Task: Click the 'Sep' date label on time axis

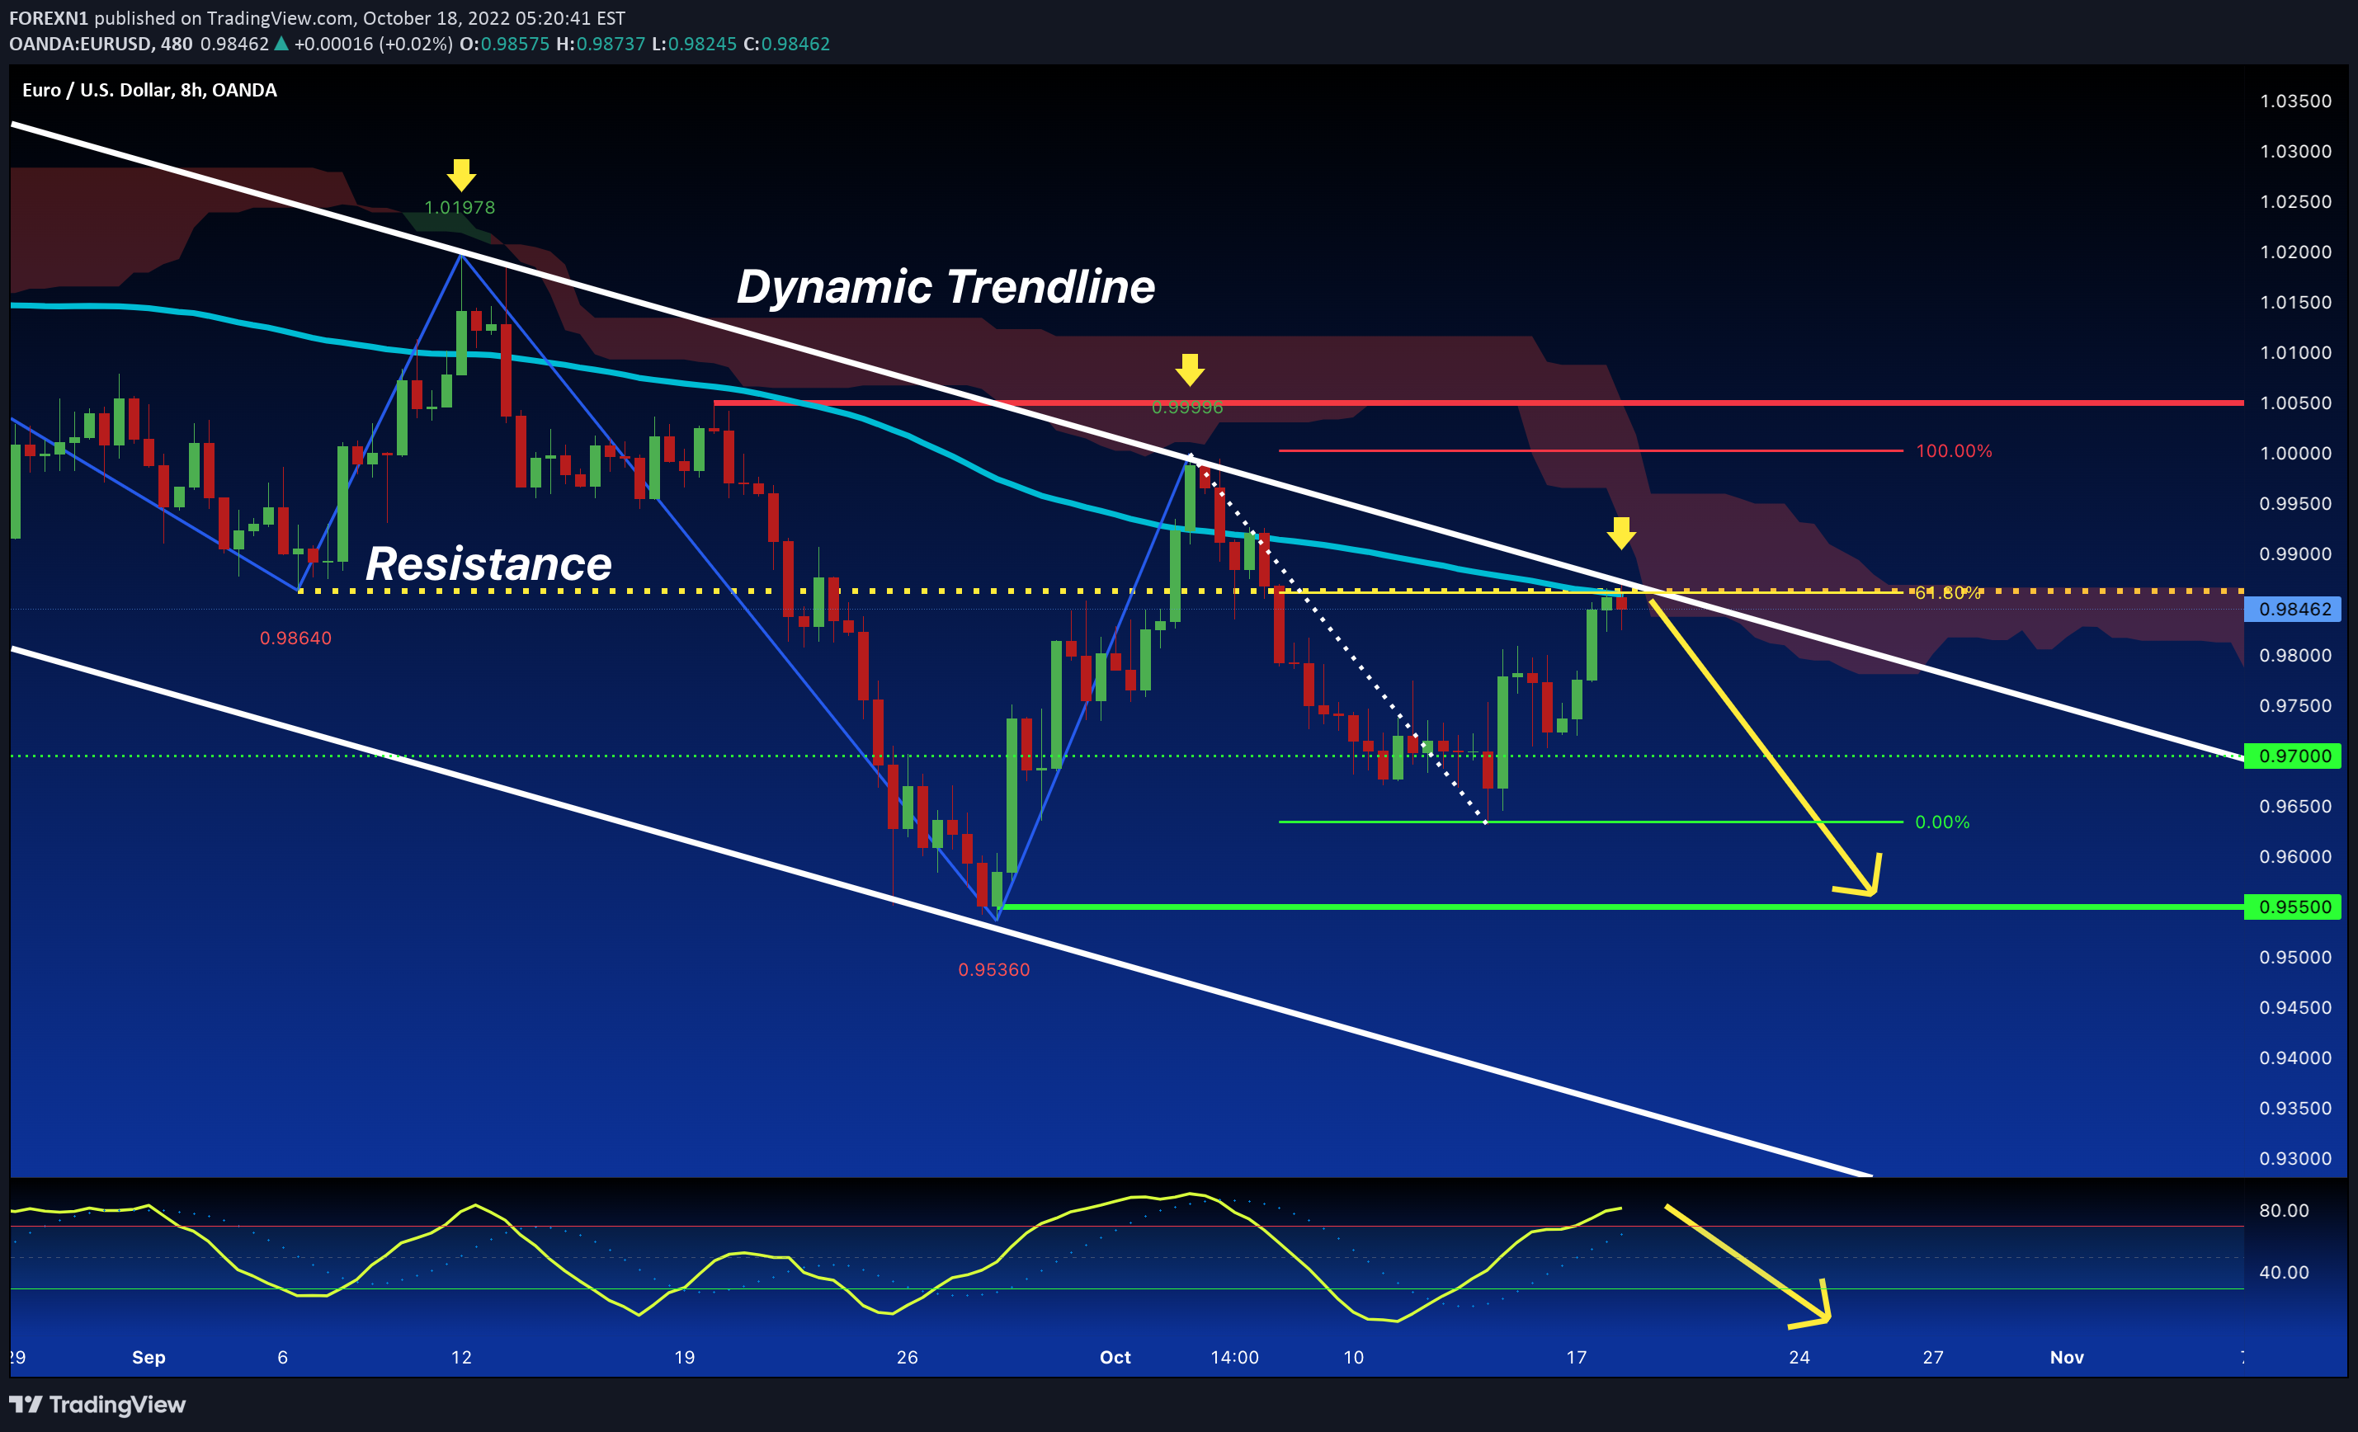Action: [149, 1358]
